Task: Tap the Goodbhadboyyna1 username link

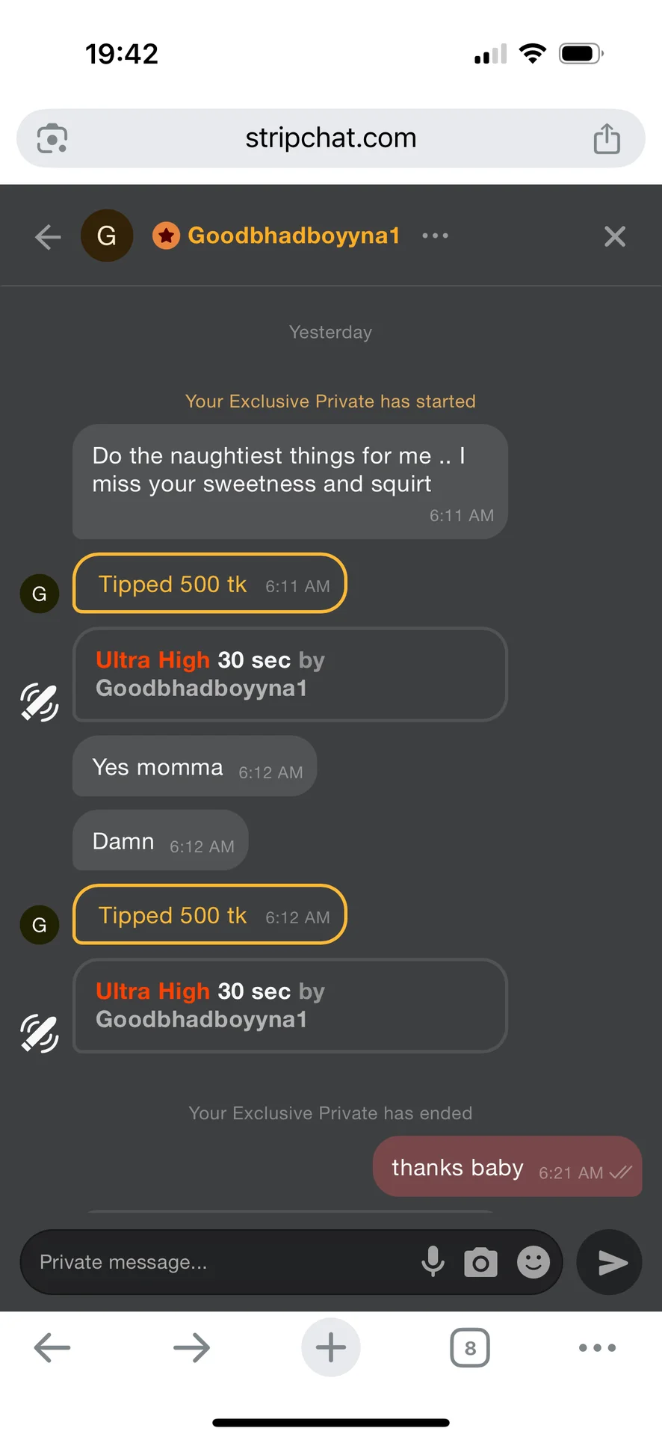Action: 294,236
